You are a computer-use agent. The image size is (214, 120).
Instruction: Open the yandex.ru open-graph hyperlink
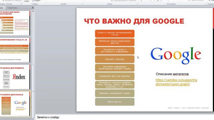[x=176, y=82]
